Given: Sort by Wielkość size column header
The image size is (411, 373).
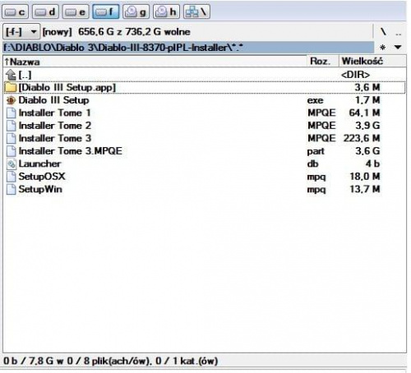Looking at the screenshot, I should point(372,62).
